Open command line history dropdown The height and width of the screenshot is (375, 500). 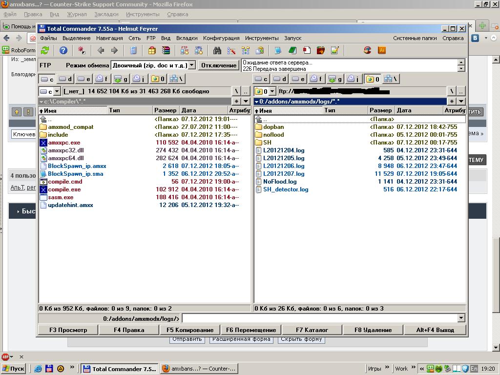coord(461,318)
